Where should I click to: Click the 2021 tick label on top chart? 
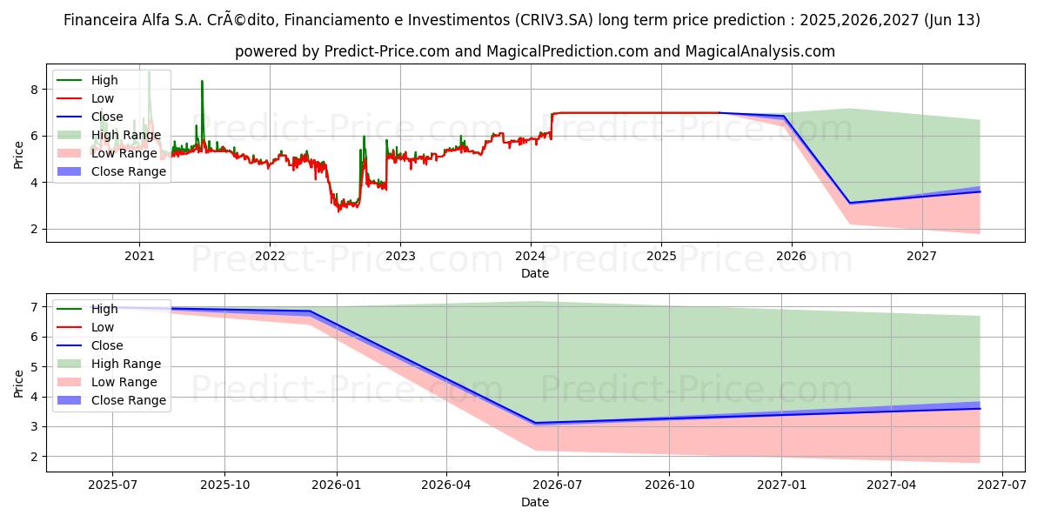pos(139,256)
